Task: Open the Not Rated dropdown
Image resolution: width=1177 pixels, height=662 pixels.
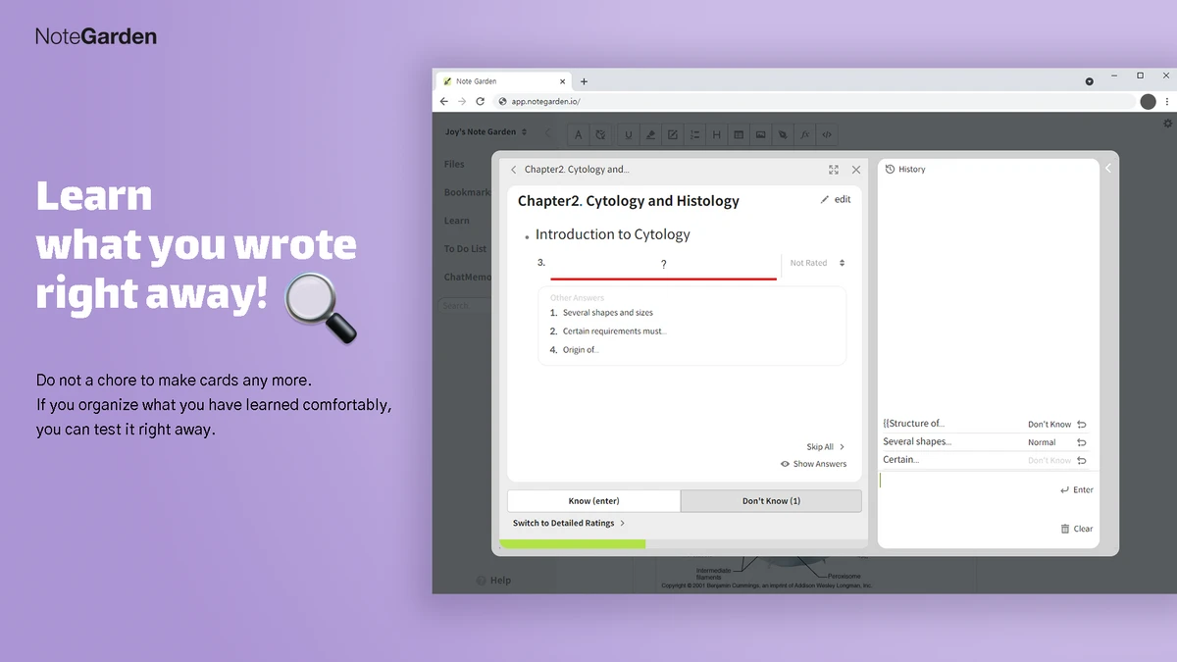Action: (817, 263)
